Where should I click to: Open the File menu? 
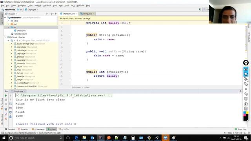click(x=2, y=5)
